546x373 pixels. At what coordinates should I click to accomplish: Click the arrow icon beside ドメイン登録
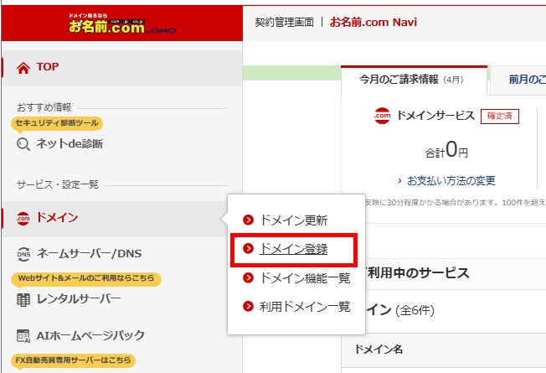pyautogui.click(x=248, y=249)
